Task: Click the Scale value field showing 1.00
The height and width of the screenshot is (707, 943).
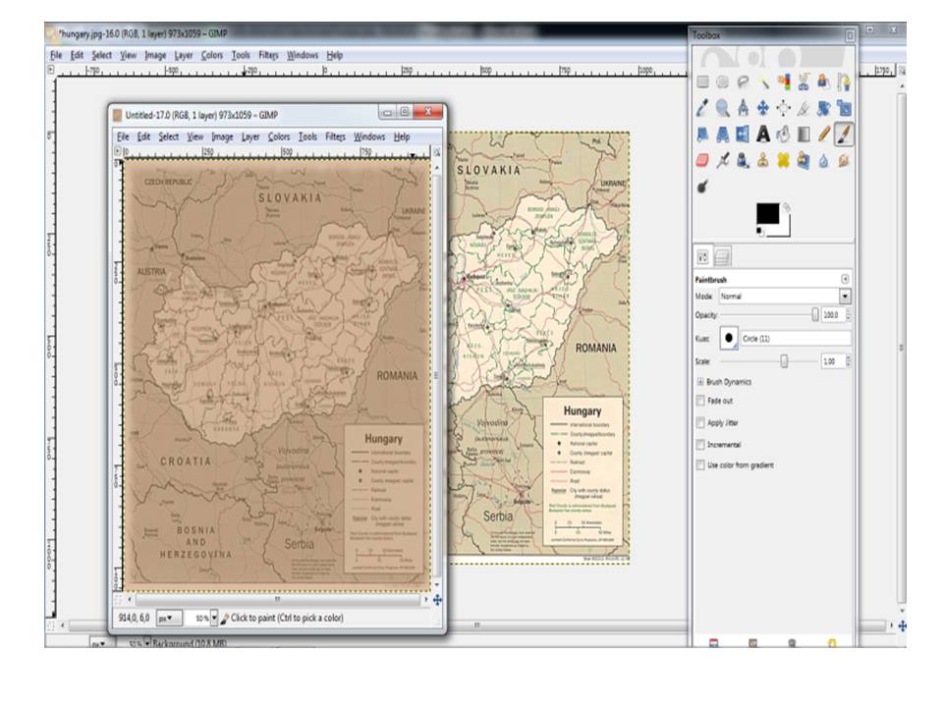Action: [x=833, y=361]
